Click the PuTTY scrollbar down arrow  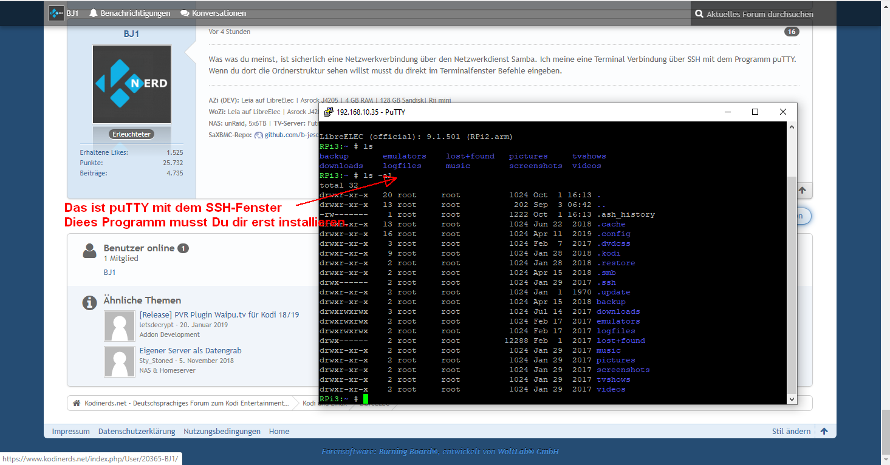pyautogui.click(x=792, y=399)
